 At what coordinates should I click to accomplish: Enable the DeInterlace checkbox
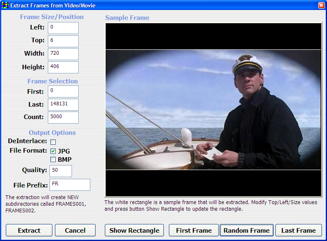click(53, 142)
